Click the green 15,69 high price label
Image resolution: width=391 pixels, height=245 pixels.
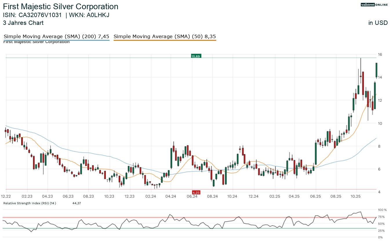point(196,56)
